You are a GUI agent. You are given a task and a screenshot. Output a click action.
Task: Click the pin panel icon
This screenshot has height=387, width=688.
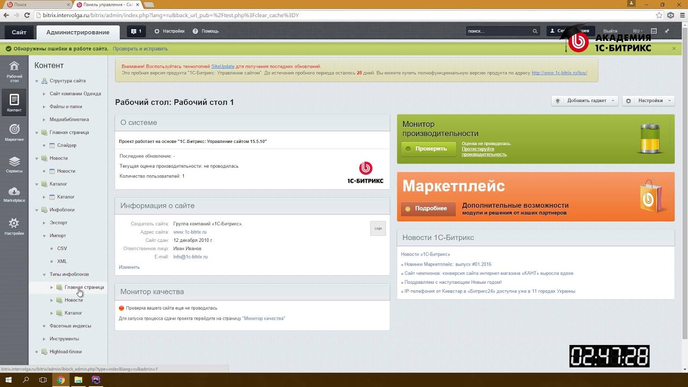pyautogui.click(x=667, y=31)
